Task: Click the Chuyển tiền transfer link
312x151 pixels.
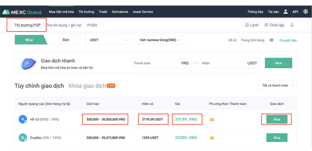Action: 288,40
